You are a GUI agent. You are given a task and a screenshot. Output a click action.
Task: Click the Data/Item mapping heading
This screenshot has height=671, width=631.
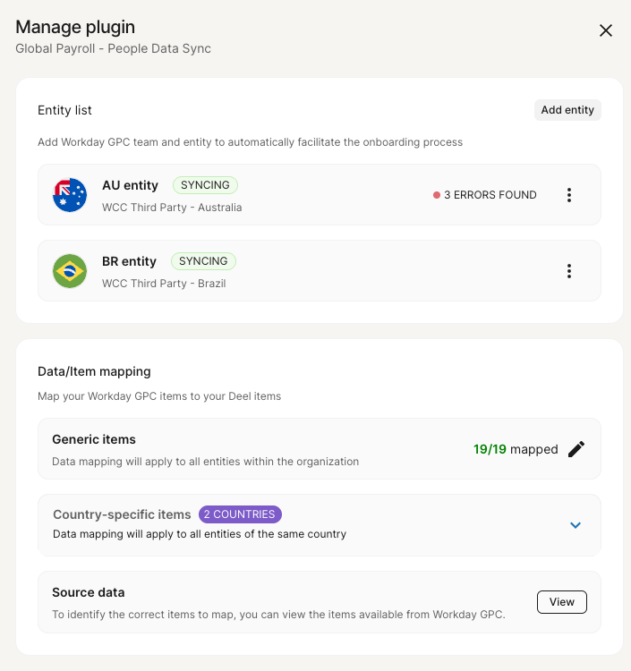[x=94, y=371]
